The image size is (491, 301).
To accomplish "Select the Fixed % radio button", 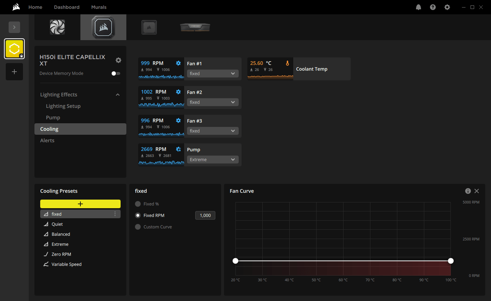I will tap(138, 204).
